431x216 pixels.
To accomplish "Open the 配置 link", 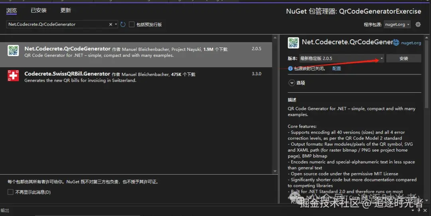I will [336, 68].
